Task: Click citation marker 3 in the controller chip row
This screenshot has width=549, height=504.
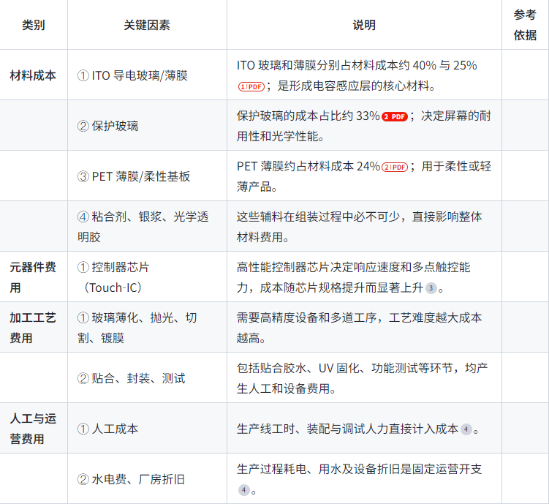Action: tap(431, 288)
